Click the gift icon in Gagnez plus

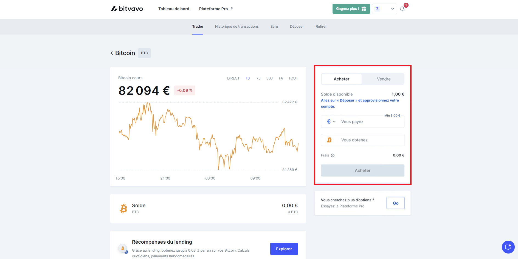tap(364, 9)
